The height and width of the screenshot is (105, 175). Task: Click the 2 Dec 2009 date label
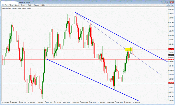92,102
